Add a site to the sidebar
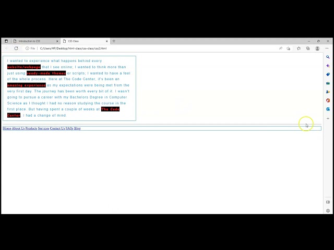The image size is (334, 250). pos(328,118)
